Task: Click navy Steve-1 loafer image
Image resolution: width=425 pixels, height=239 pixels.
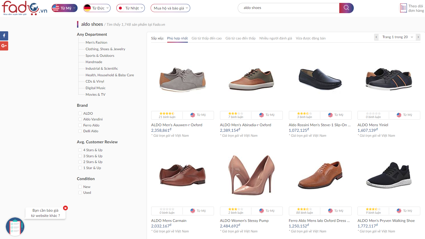Action: pos(320,79)
